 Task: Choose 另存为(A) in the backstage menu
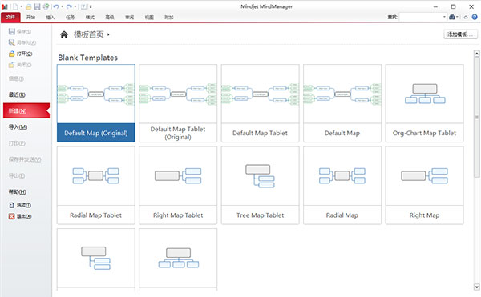coord(22,42)
